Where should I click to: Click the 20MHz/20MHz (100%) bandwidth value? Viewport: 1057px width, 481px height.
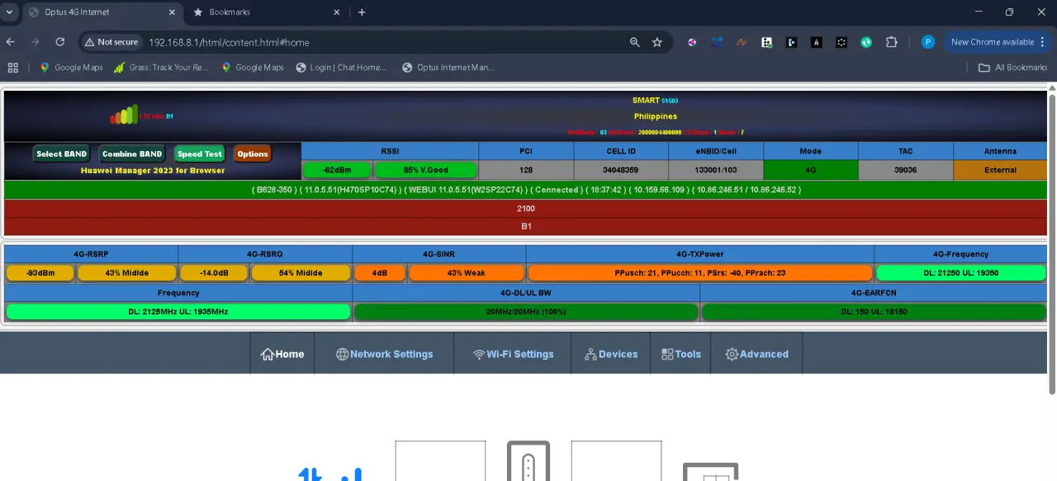[x=526, y=312]
